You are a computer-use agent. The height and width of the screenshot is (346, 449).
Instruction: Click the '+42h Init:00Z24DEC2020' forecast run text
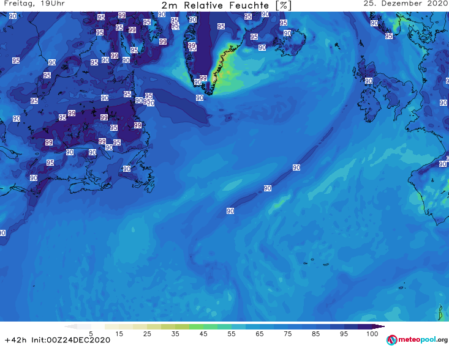[x=57, y=340]
